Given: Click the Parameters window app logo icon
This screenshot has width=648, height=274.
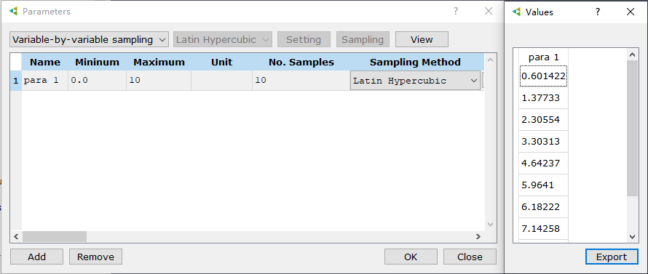Looking at the screenshot, I should click(13, 12).
